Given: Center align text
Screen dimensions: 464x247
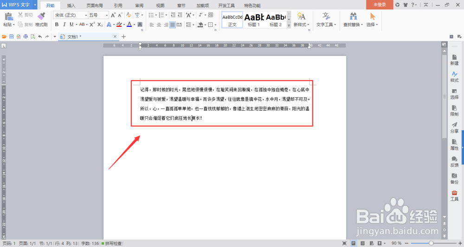Looking at the screenshot, I should (159, 25).
